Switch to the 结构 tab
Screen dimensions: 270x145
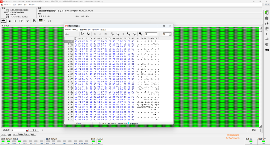21,134
